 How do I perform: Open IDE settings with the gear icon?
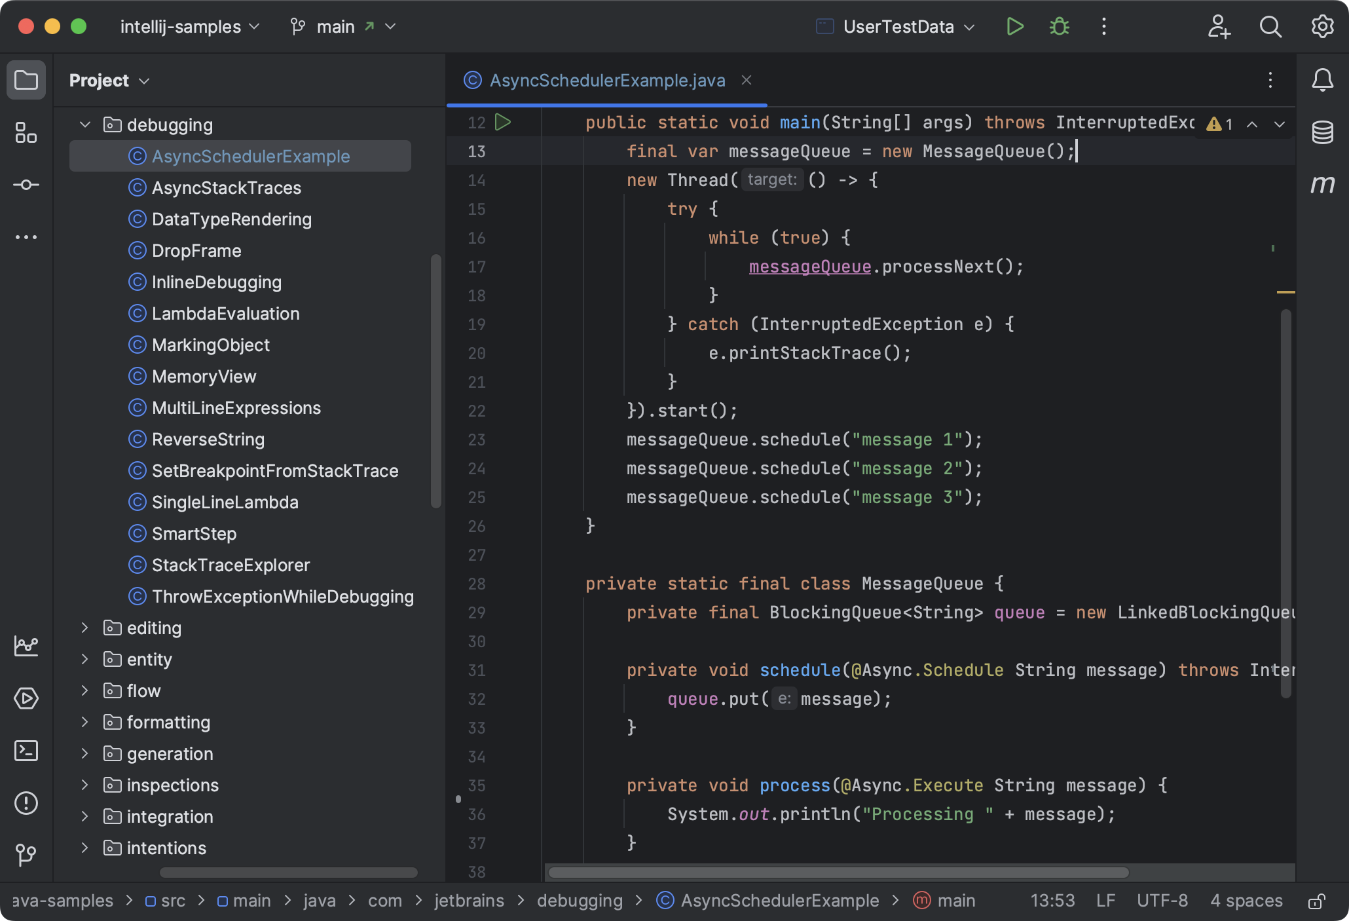[x=1321, y=27]
